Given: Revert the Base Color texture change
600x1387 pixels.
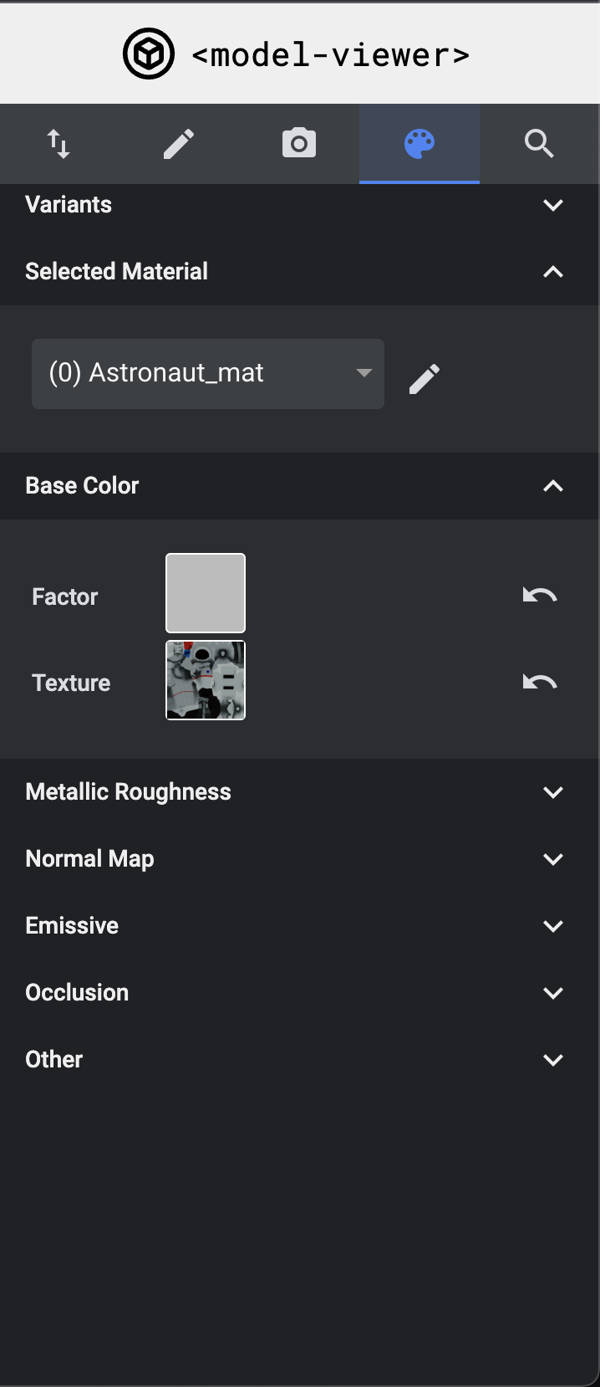Looking at the screenshot, I should pos(540,681).
